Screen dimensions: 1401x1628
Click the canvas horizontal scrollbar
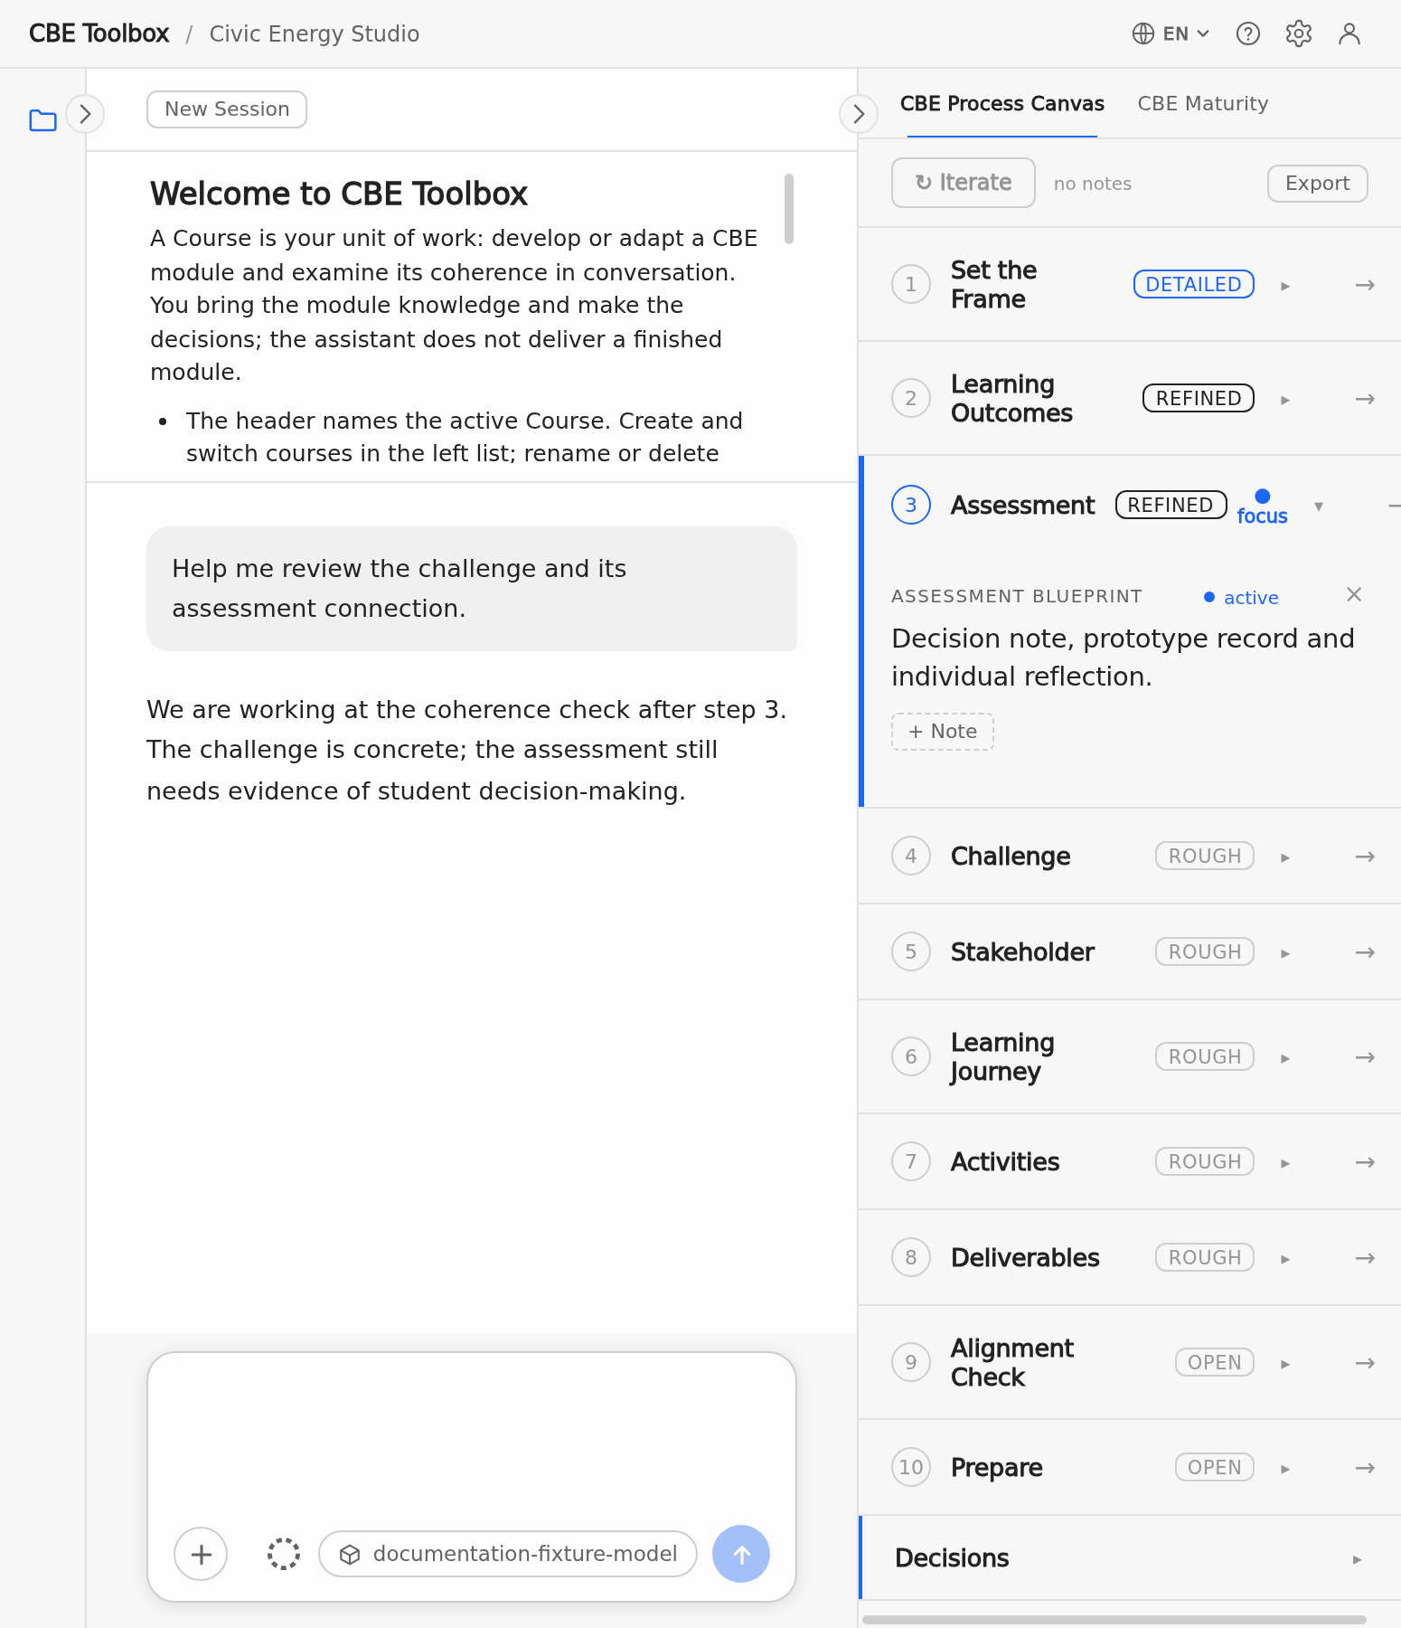[x=1114, y=1620]
